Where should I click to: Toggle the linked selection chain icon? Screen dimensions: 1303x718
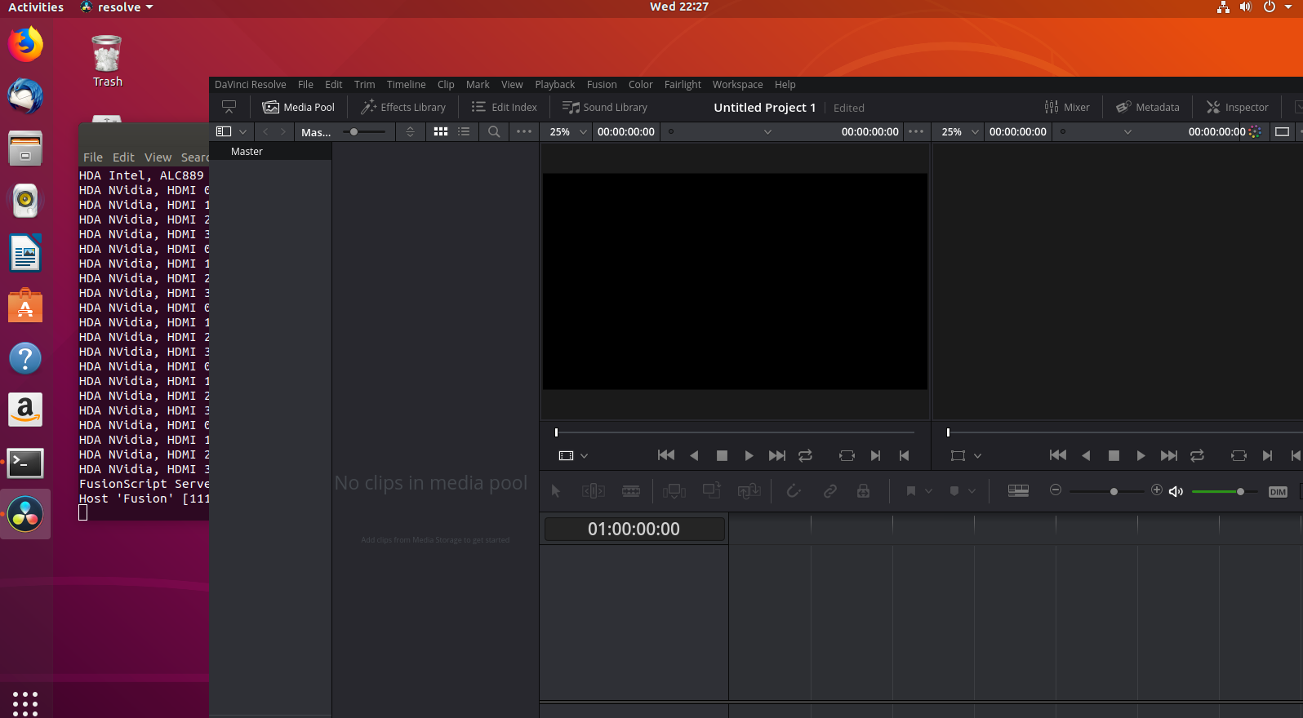pyautogui.click(x=830, y=490)
